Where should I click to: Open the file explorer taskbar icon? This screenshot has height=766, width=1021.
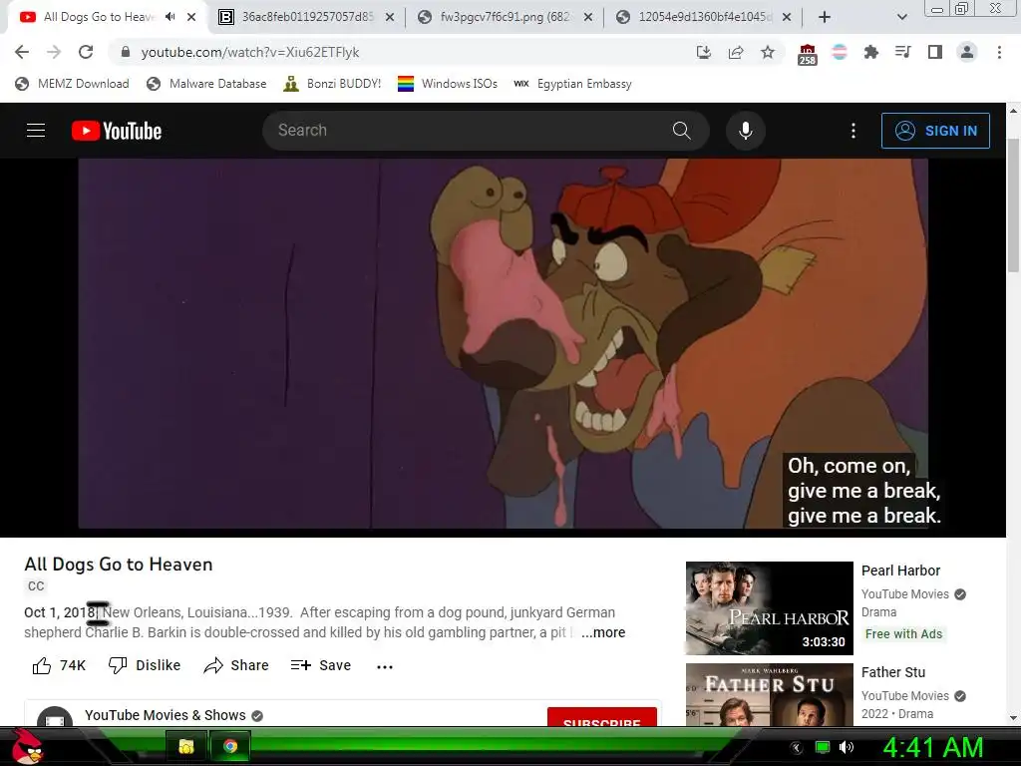click(186, 746)
